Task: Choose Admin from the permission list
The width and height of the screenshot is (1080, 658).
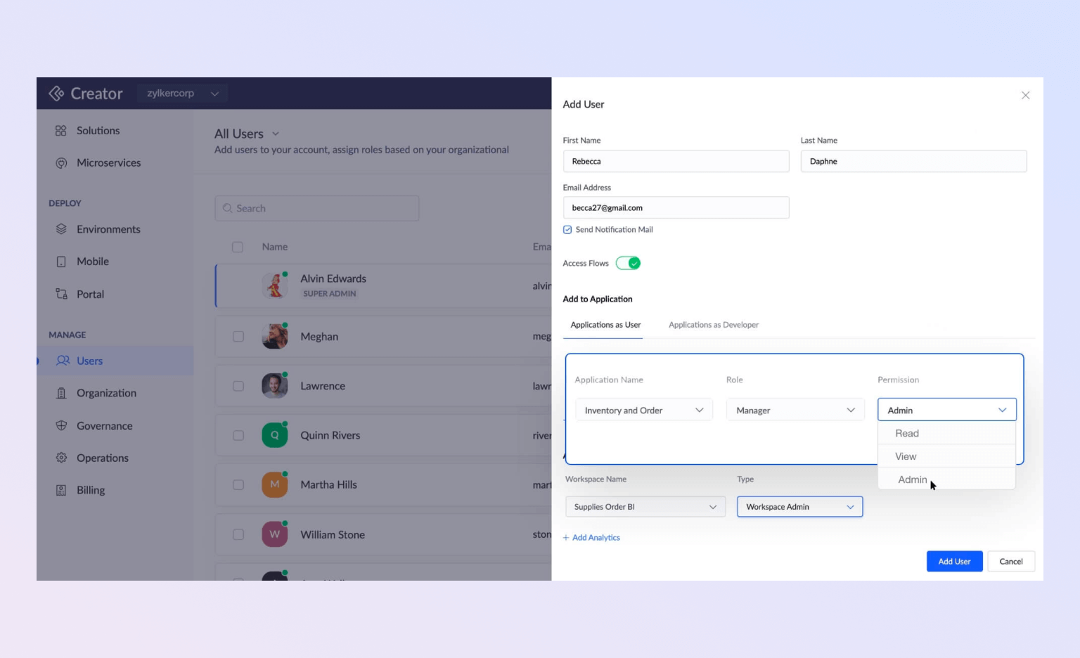Action: click(946, 479)
